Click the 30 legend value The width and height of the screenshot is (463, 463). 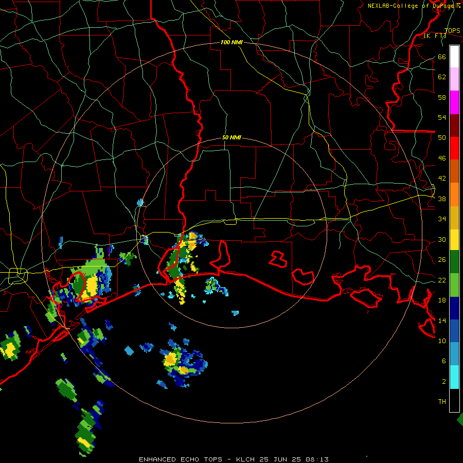(x=442, y=239)
